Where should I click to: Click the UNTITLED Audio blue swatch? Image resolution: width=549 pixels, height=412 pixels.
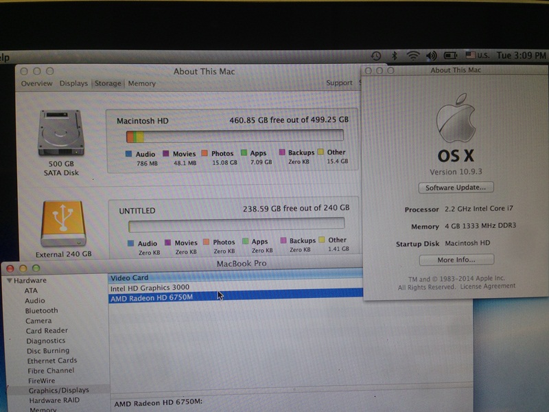[130, 243]
